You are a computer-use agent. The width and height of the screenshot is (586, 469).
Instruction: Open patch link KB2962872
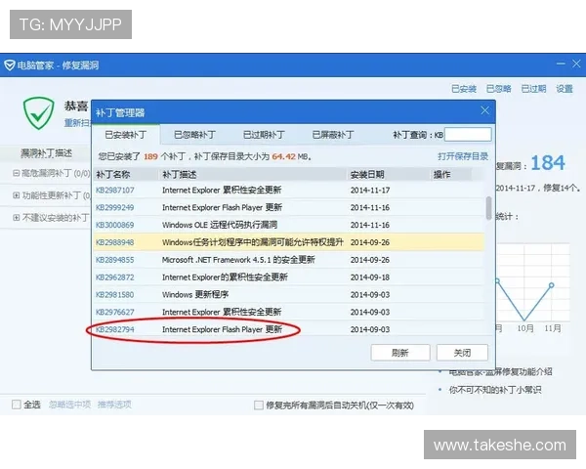click(114, 277)
